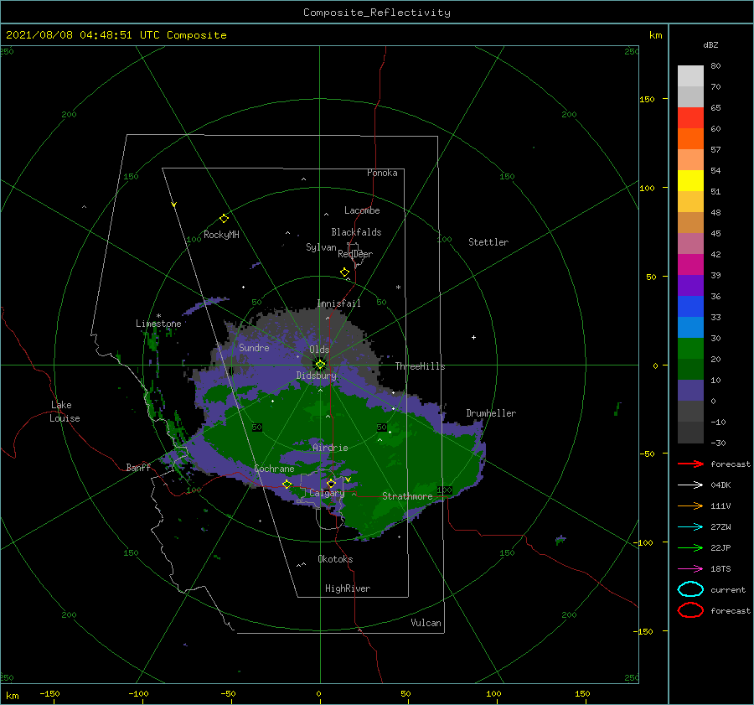
Task: Click the 20 dBZ dark green swatch
Action: 690,369
